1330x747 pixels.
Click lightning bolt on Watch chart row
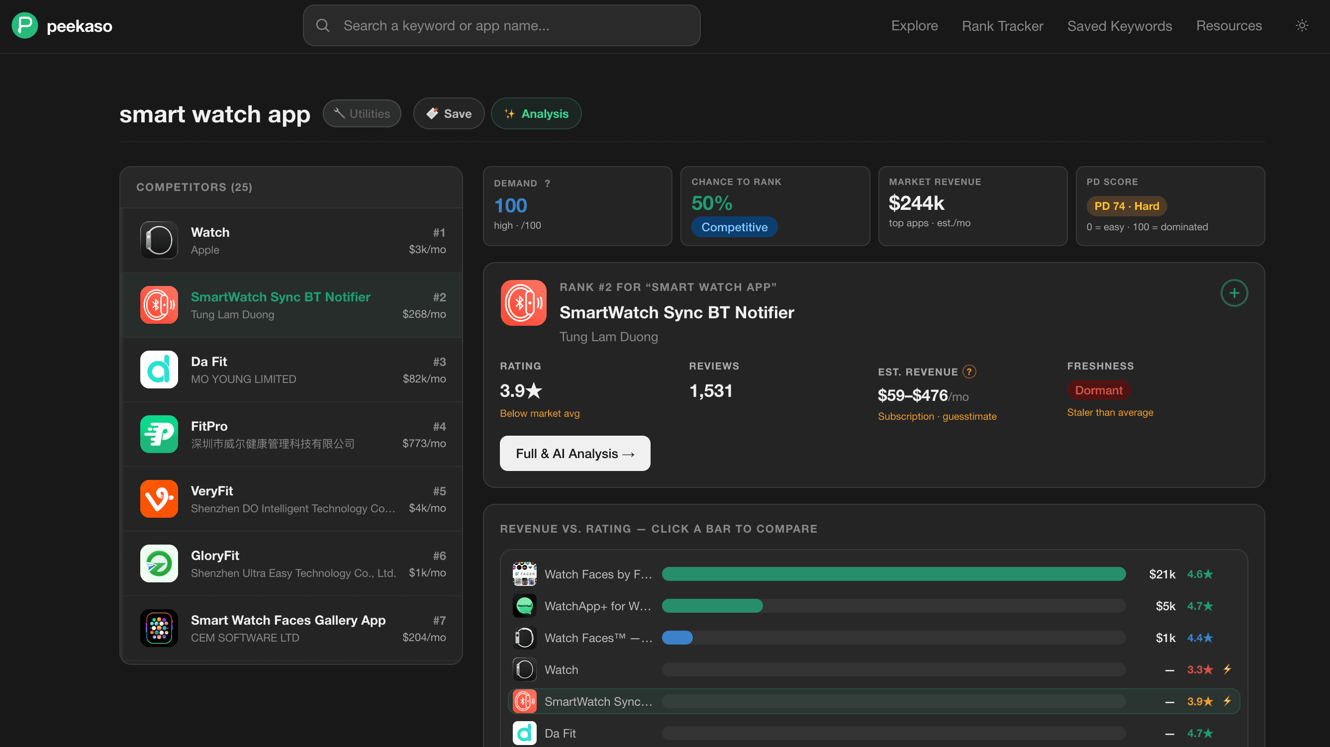click(1227, 669)
